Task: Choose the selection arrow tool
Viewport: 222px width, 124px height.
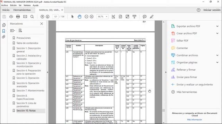Action: pos(72,17)
